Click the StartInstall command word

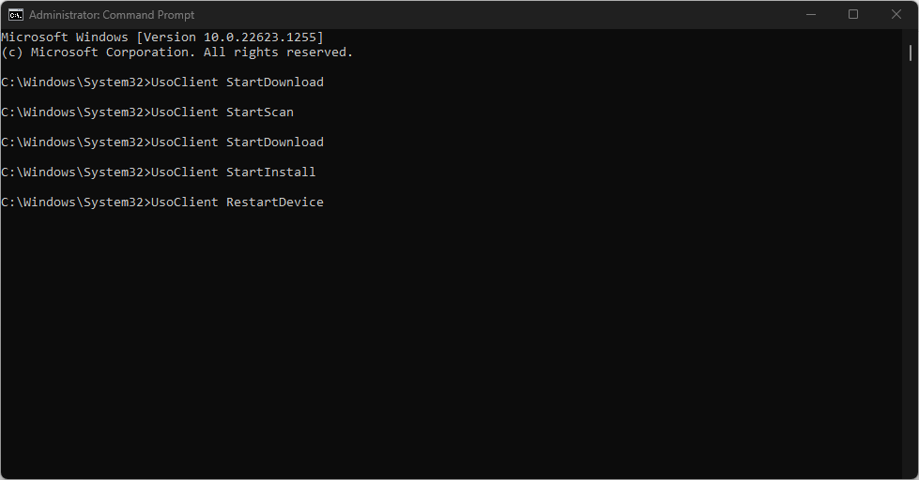pos(270,172)
